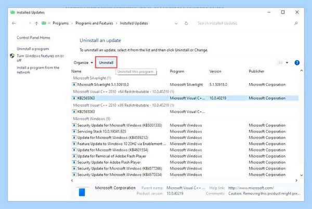Click icon of highlighted KB2565063 row

(74, 98)
